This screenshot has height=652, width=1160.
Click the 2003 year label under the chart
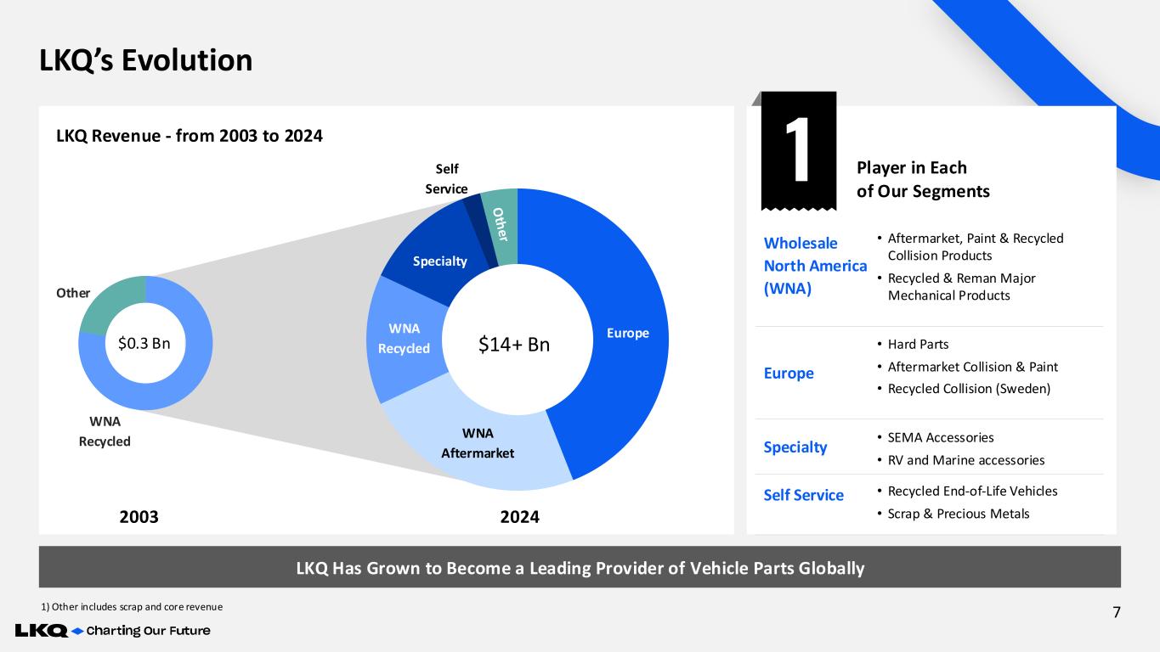pos(139,516)
